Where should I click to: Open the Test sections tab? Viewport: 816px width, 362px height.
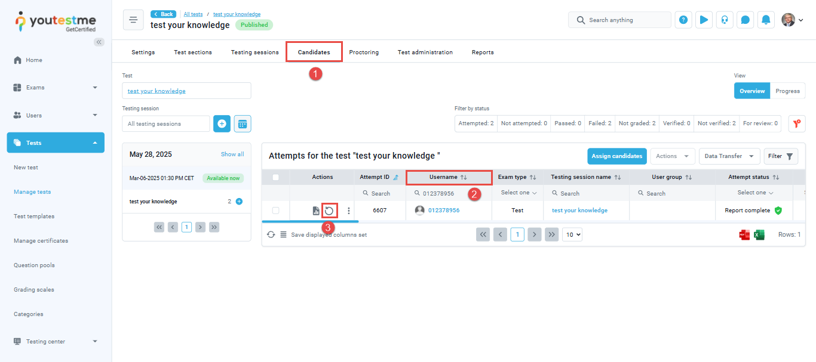193,52
